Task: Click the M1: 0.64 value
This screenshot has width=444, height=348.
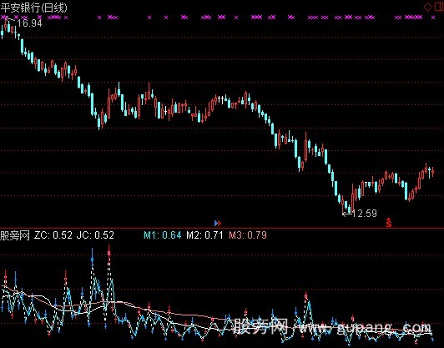Action: pyautogui.click(x=163, y=235)
